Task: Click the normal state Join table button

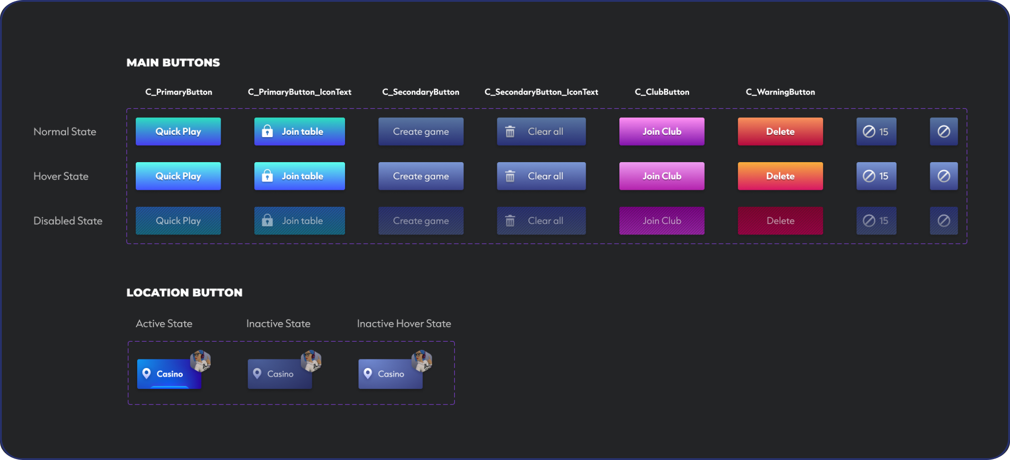Action: point(299,132)
